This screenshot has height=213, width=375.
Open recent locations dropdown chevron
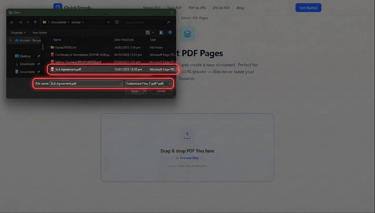[28, 22]
